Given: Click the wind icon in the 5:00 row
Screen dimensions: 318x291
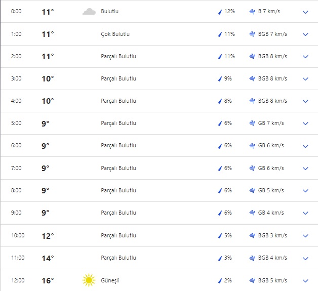Looking at the screenshot, I should click(x=252, y=123).
